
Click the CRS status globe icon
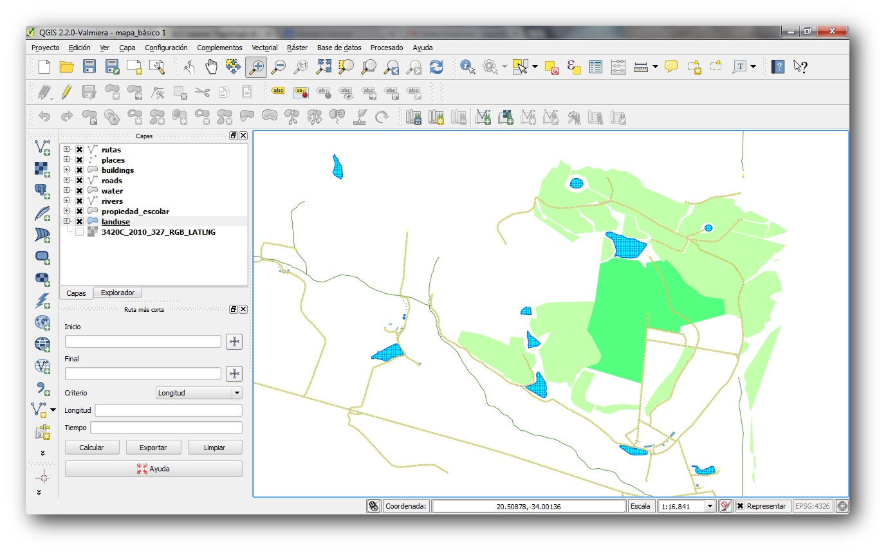coord(842,506)
